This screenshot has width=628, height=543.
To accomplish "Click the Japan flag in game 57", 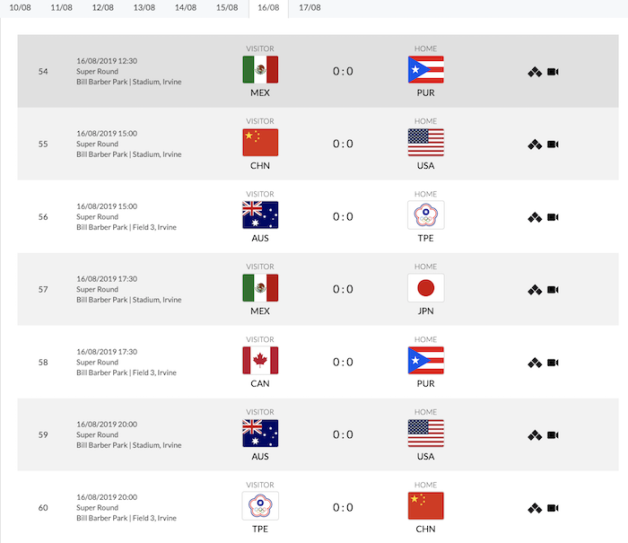I will pos(426,288).
